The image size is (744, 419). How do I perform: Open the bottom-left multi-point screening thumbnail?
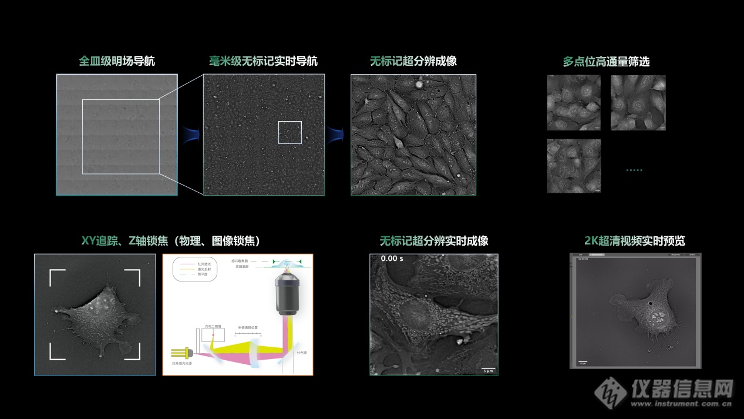(574, 166)
